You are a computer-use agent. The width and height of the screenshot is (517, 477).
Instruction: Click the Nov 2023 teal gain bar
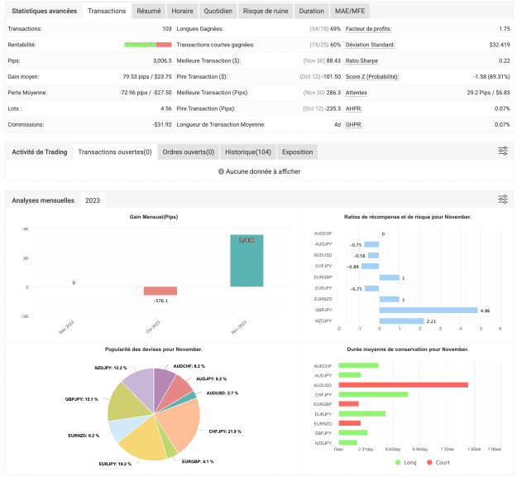click(x=247, y=261)
